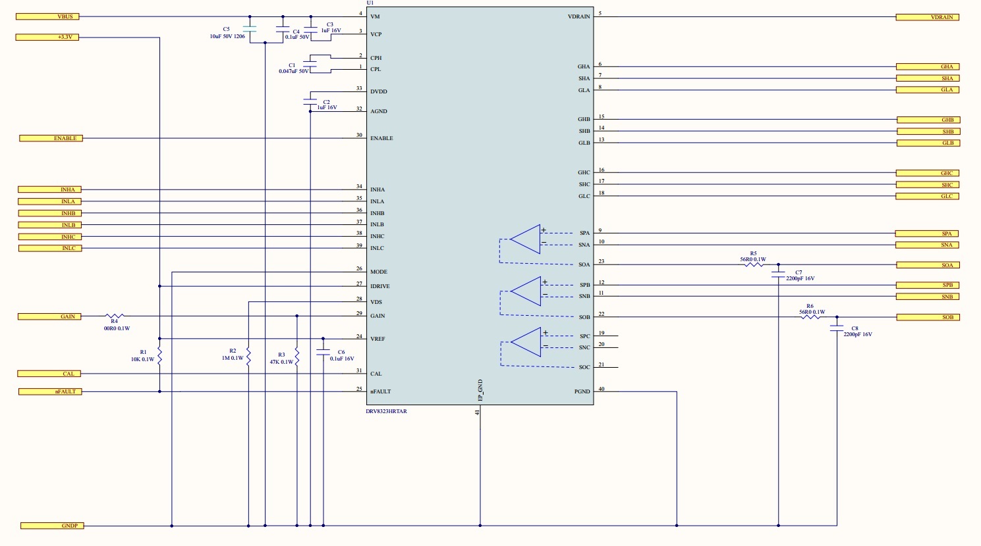
Task: Select the C5 capacitor symbol
Action: [249, 29]
